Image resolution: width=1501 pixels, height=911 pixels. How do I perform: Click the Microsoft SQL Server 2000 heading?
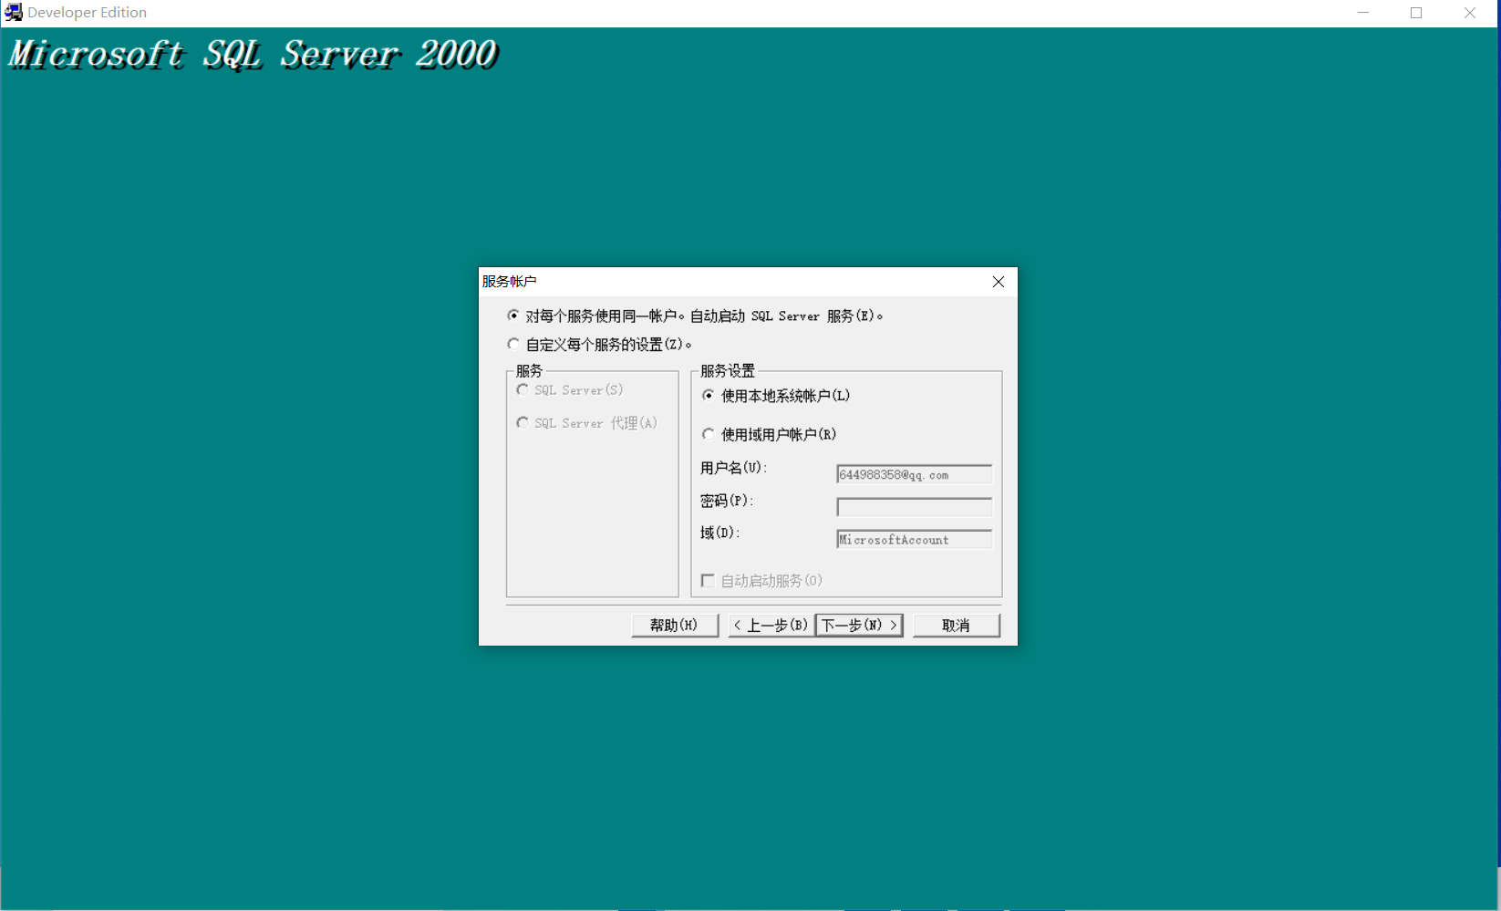254,54
